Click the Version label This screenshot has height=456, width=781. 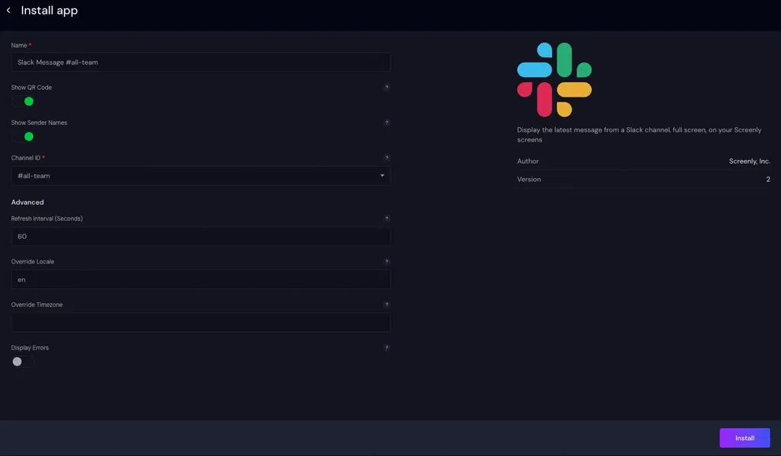click(529, 179)
